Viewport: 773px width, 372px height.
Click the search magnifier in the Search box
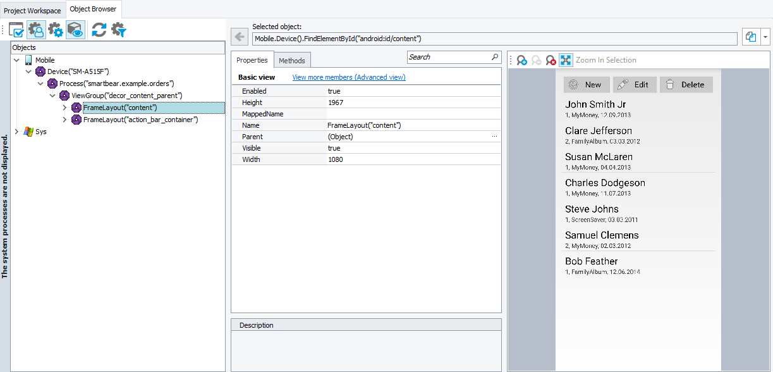point(494,57)
